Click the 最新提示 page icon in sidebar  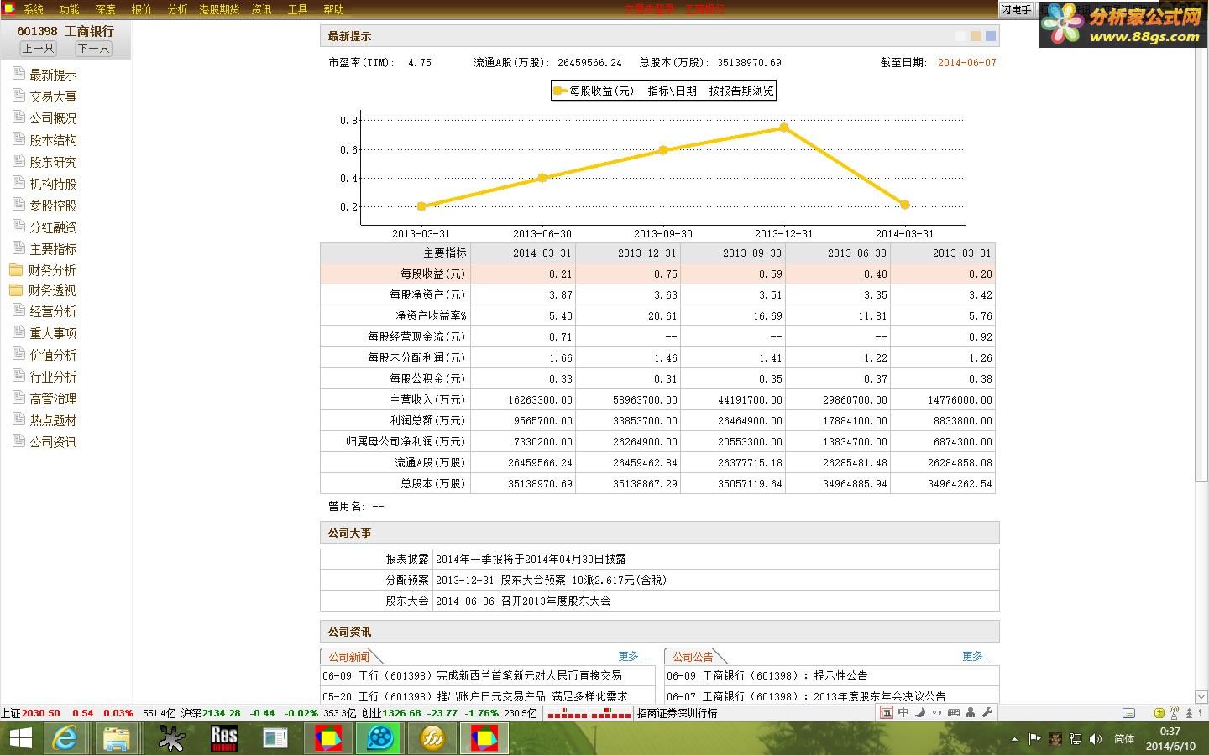[x=18, y=74]
